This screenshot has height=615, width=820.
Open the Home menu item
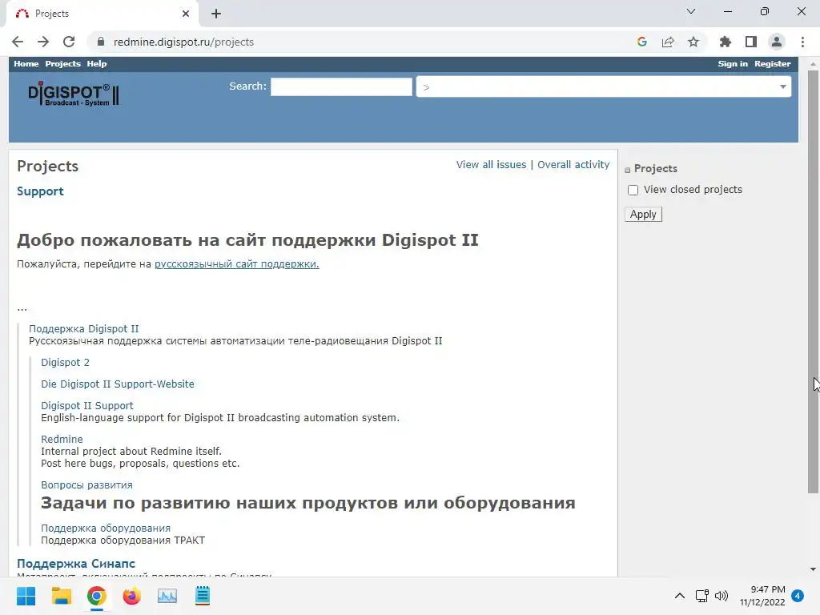click(x=26, y=64)
